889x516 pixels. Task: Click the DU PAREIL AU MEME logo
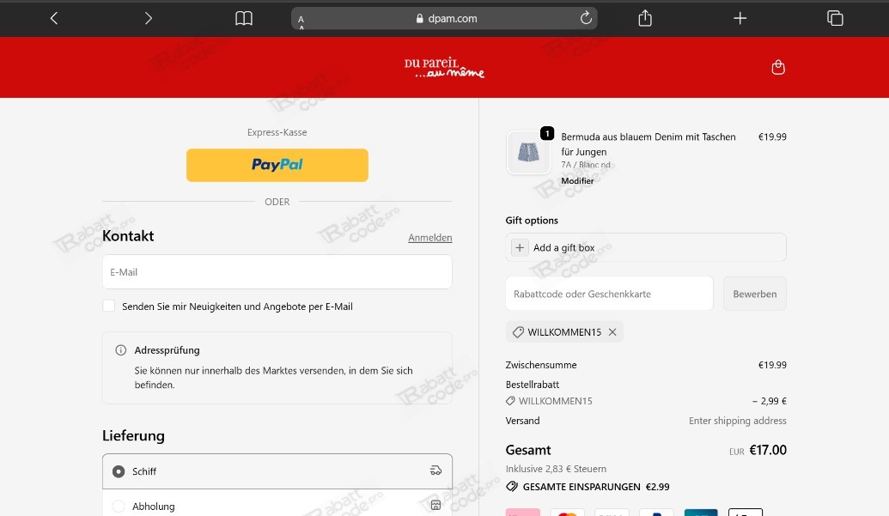(444, 67)
